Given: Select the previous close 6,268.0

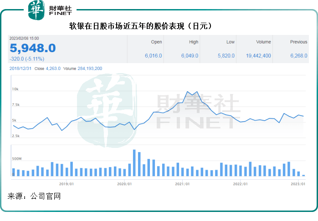Looking at the screenshot, I should pyautogui.click(x=299, y=56).
